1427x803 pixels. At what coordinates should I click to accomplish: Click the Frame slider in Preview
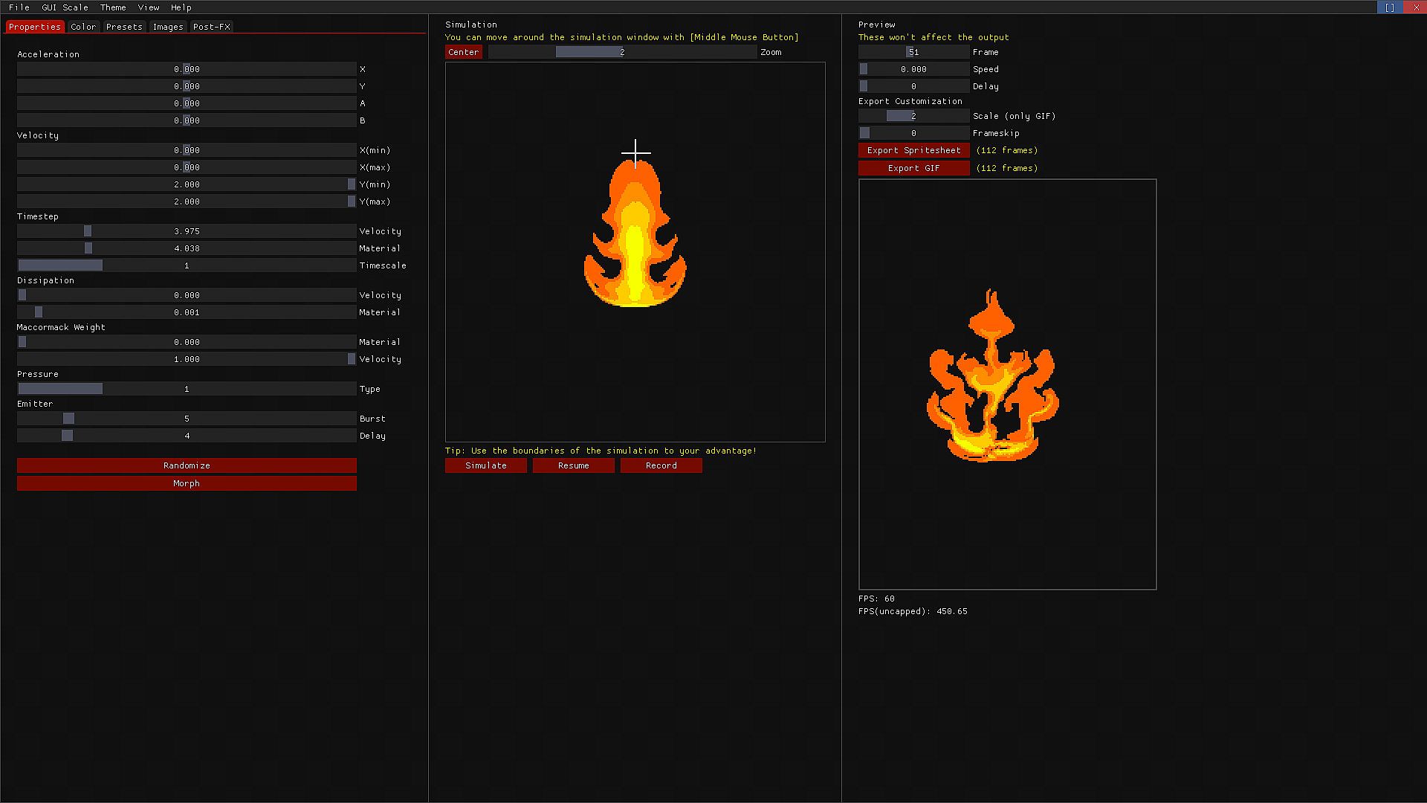pyautogui.click(x=913, y=52)
